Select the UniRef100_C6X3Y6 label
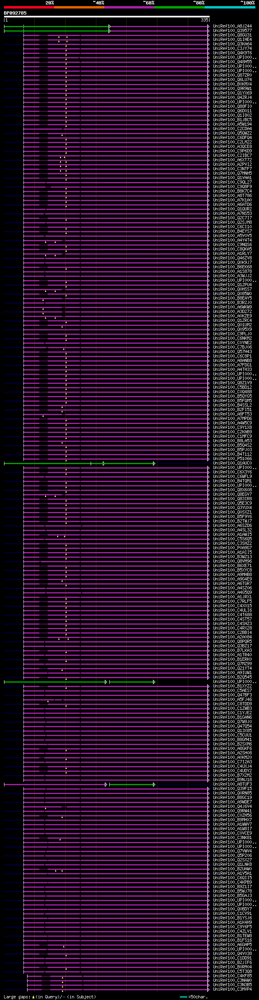Screen dimensions: 259x1000 coord(232,472)
